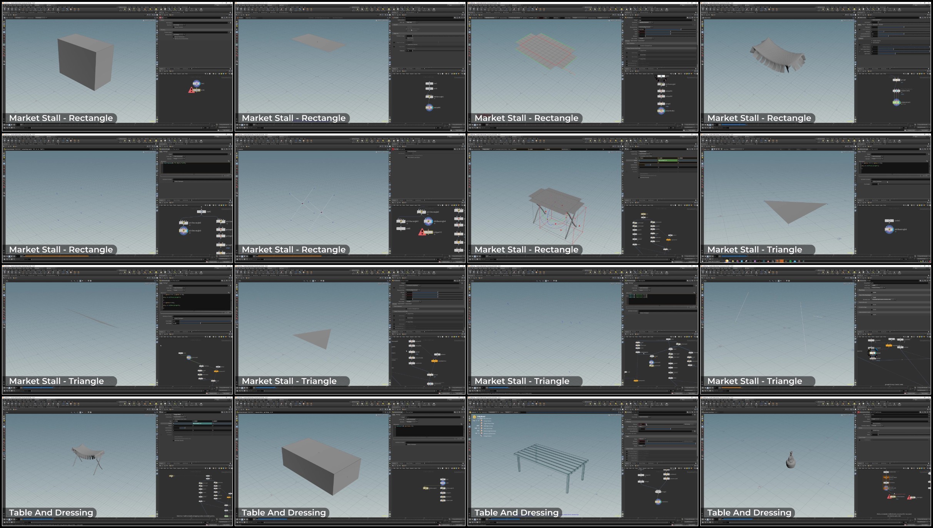Click PolyBevel cube icon in slatted table frame
The width and height of the screenshot is (933, 528).
pos(474,417)
